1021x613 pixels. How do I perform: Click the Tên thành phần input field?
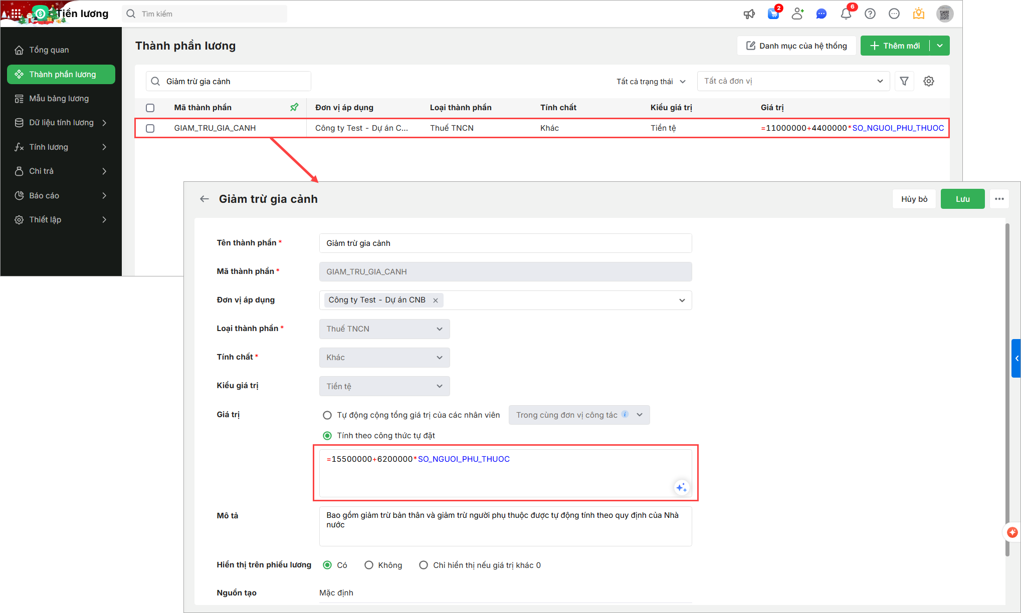tap(505, 243)
